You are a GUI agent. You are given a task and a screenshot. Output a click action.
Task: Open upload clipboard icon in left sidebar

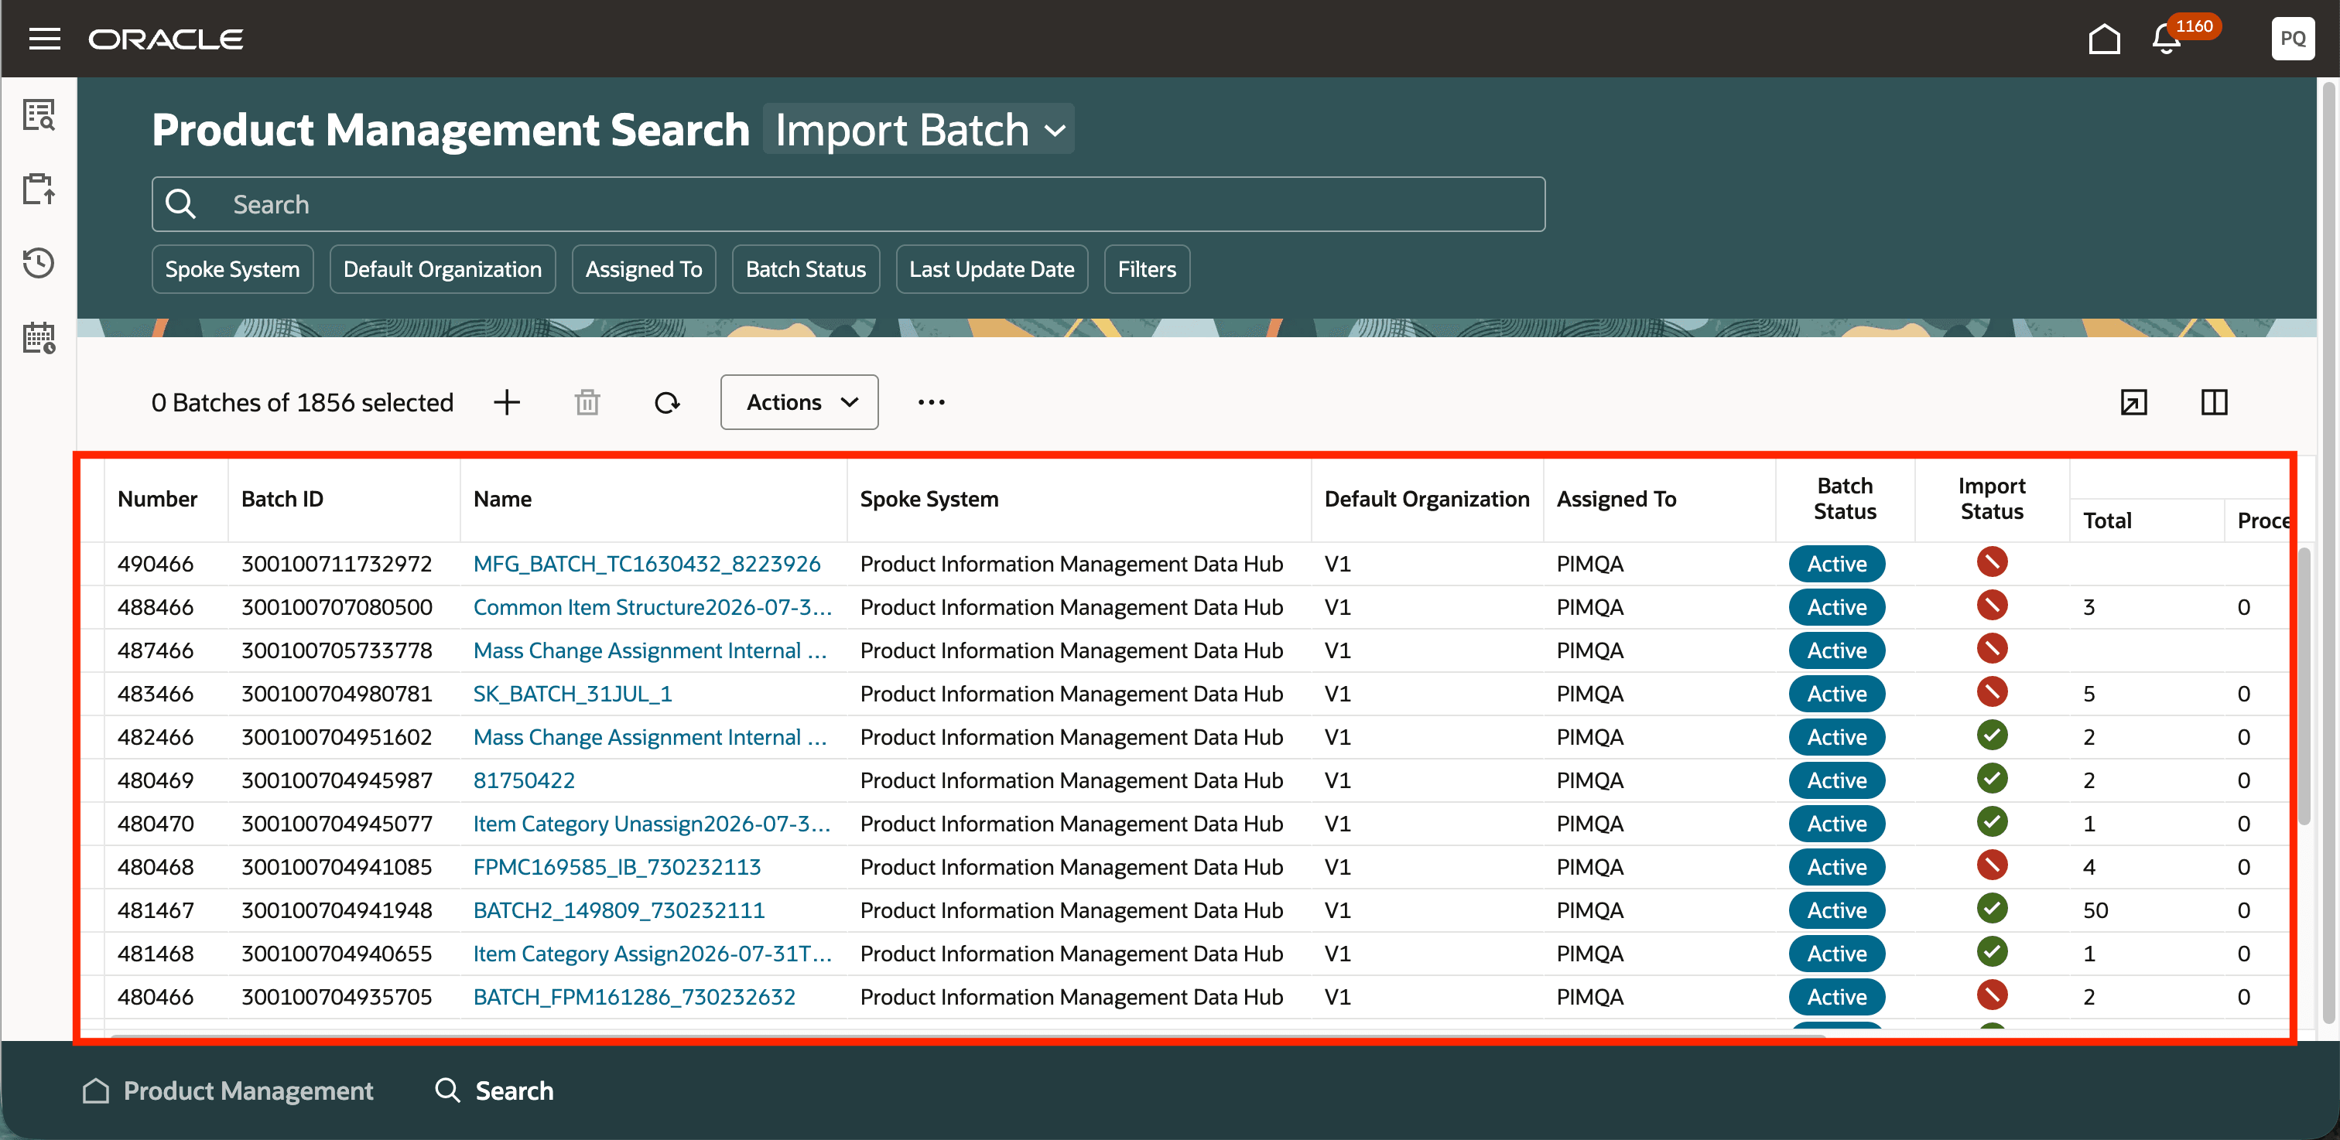pyautogui.click(x=38, y=189)
